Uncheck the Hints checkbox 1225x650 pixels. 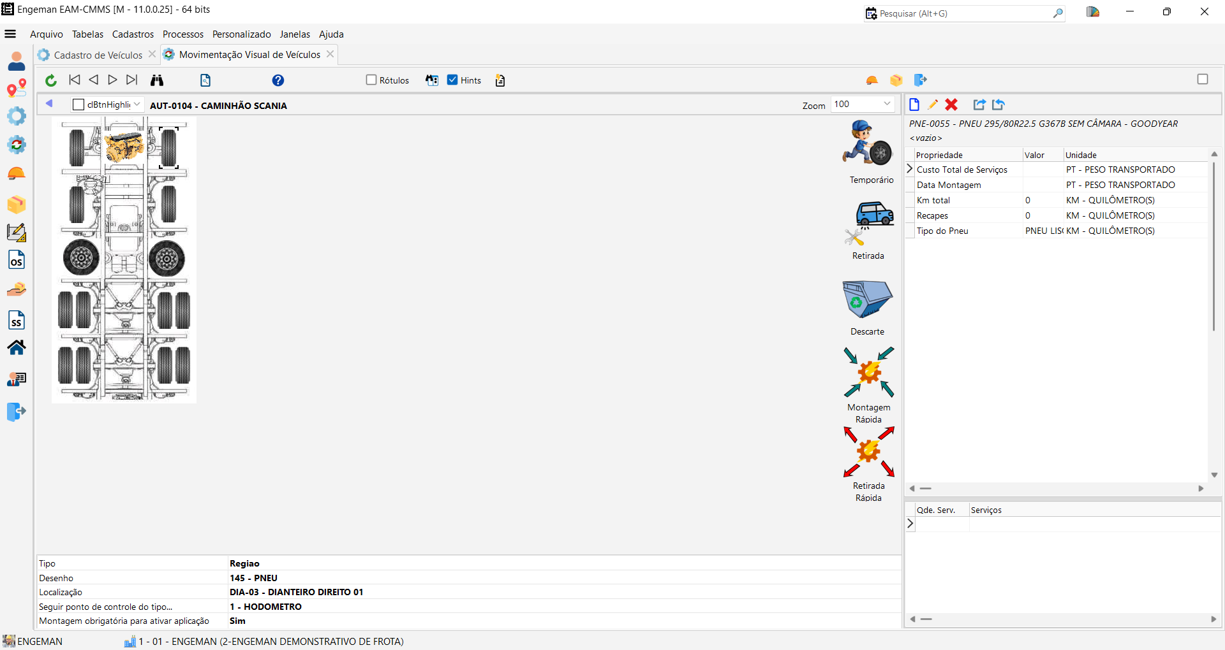pos(452,80)
